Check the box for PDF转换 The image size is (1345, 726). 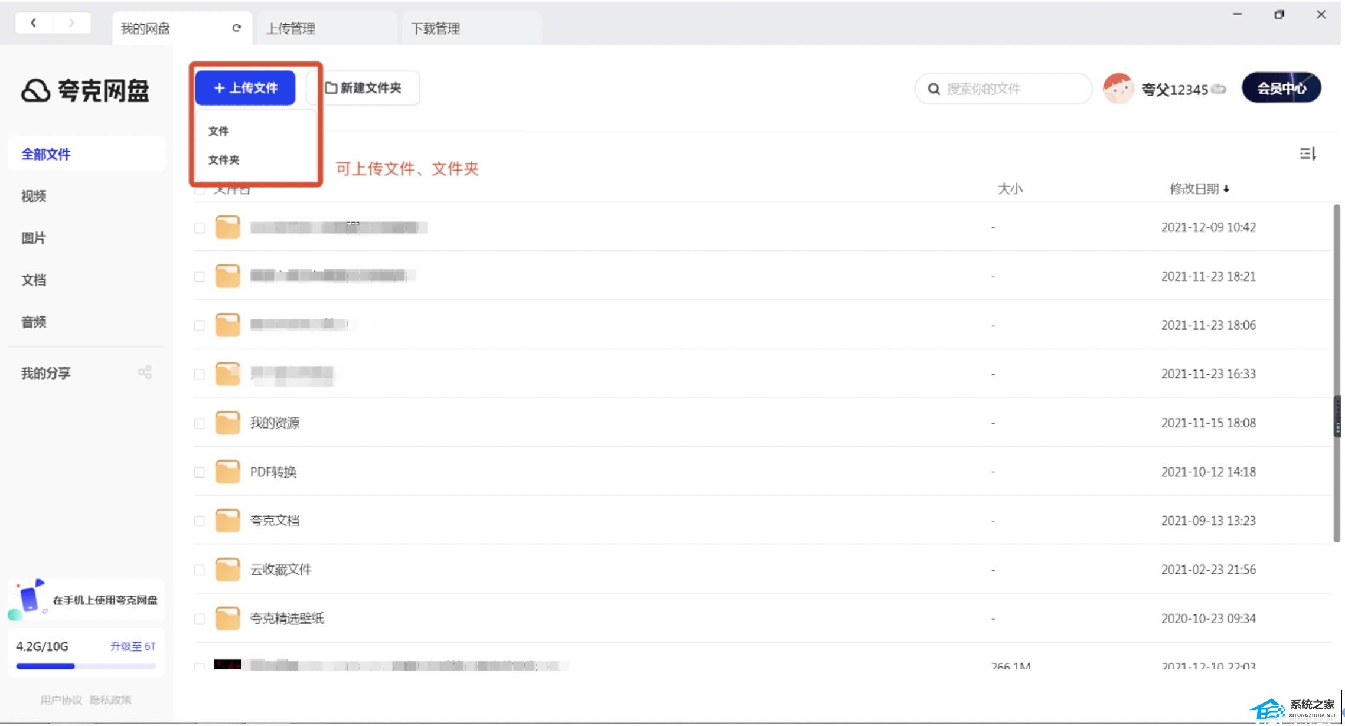pyautogui.click(x=200, y=472)
